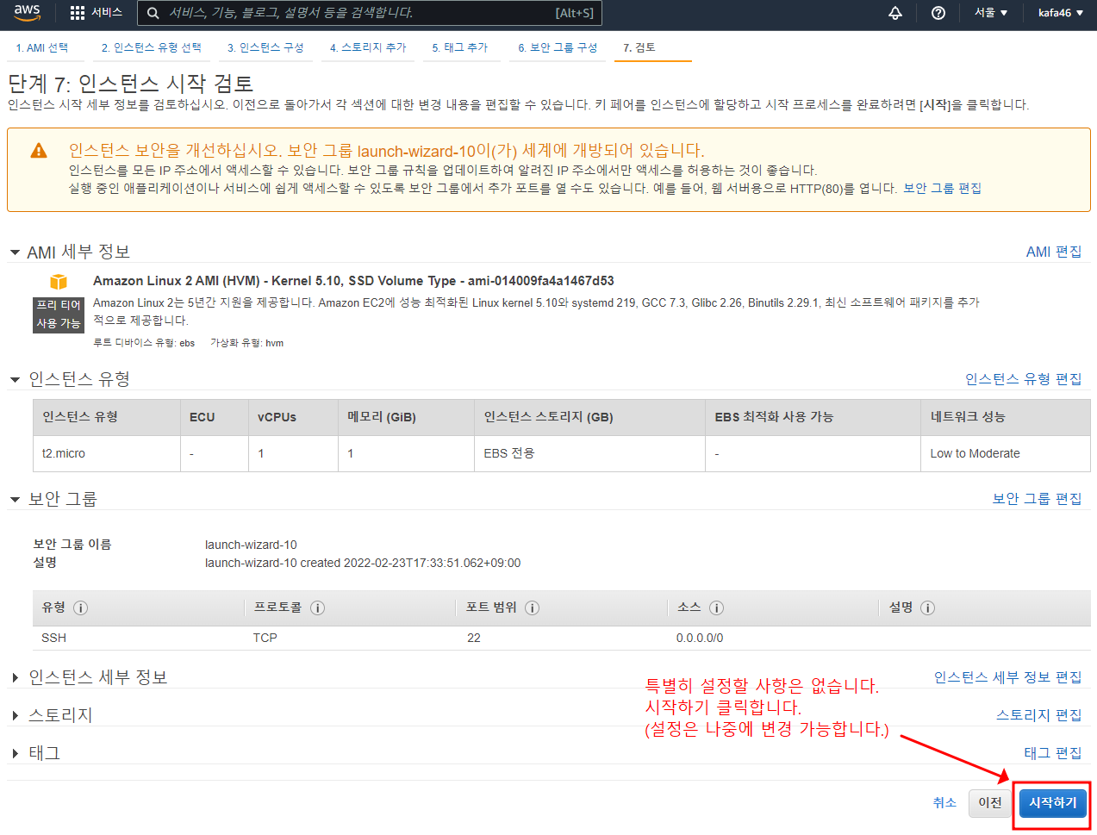Click the TCP protocol cell

(265, 638)
